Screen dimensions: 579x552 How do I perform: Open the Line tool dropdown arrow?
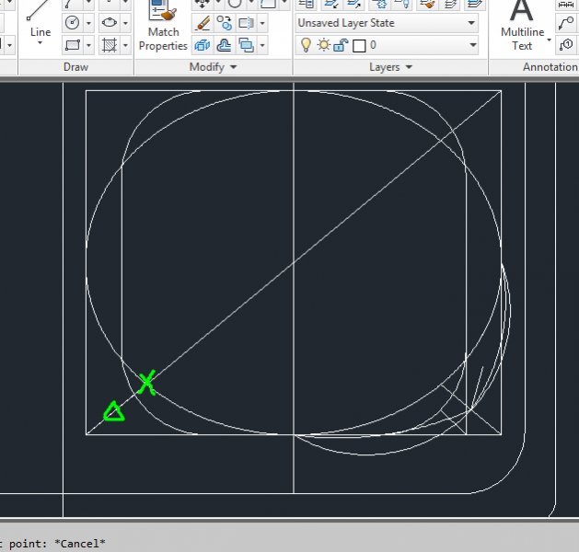click(x=40, y=43)
